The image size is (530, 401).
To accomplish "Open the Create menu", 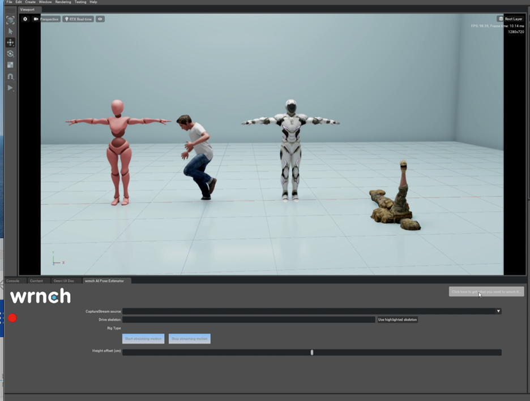I will 31,2.
